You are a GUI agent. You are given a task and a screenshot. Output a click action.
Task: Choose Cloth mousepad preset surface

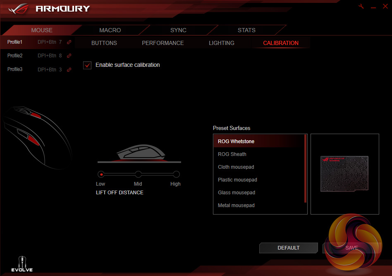pos(259,167)
